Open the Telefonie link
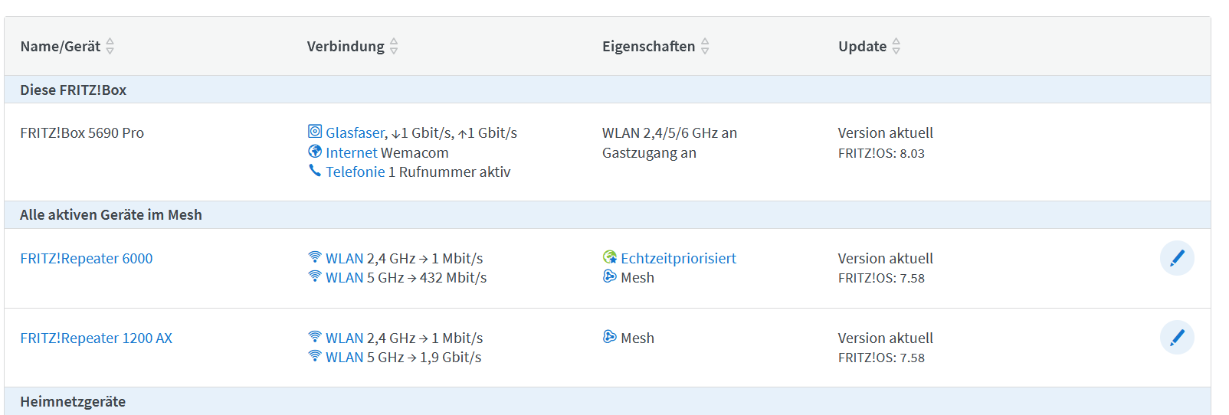1229x415 pixels. click(355, 172)
